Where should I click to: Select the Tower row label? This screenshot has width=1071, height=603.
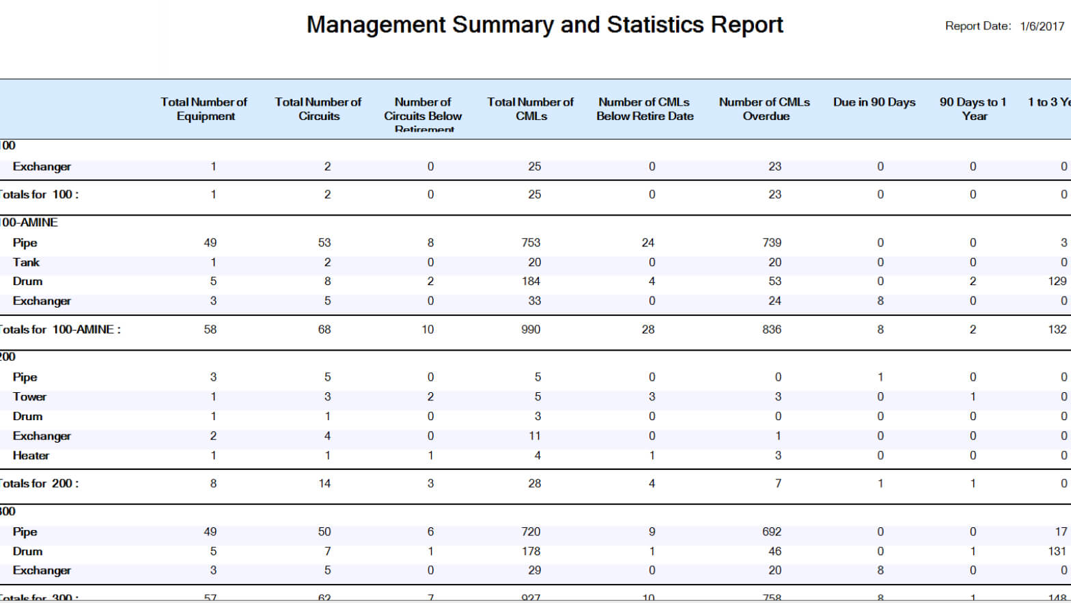coord(29,397)
